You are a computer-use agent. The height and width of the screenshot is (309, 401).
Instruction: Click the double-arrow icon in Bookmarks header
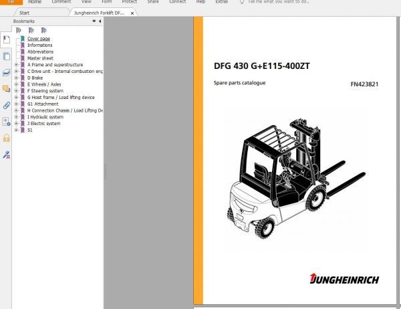94,21
